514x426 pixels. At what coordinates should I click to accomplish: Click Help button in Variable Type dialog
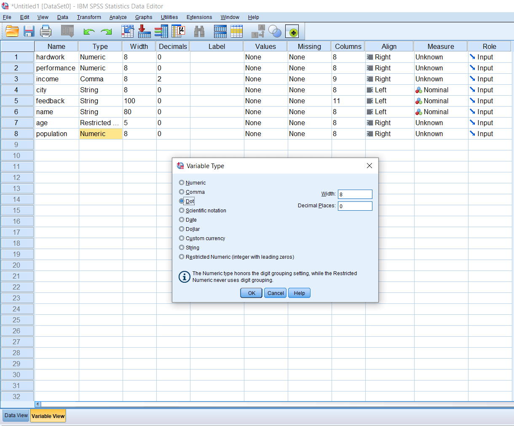299,293
